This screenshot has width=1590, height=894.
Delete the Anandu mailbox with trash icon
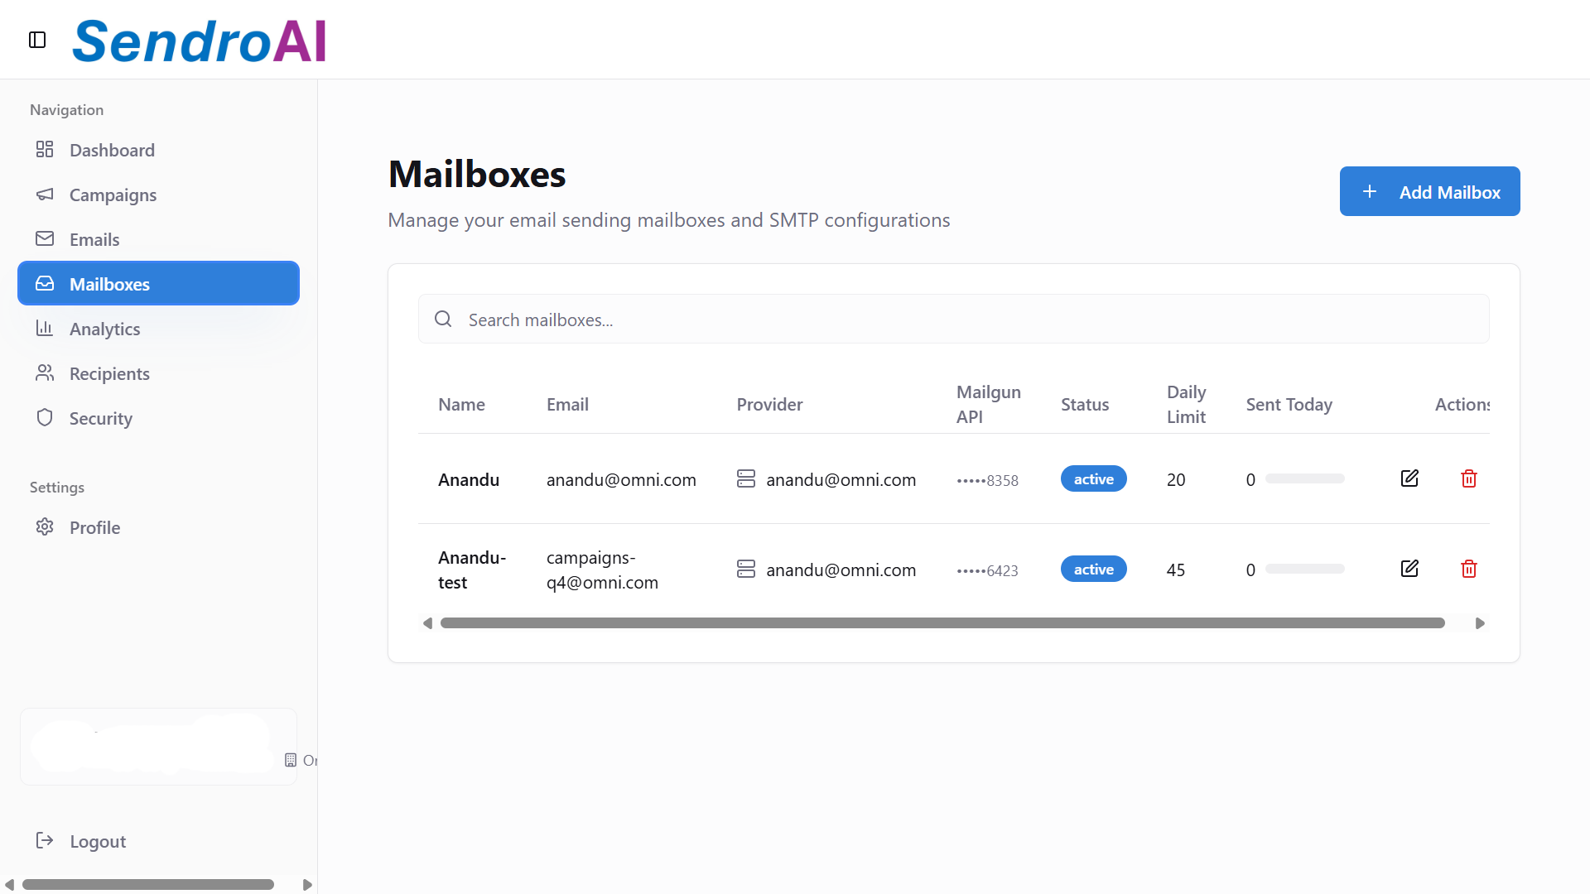[x=1469, y=478]
